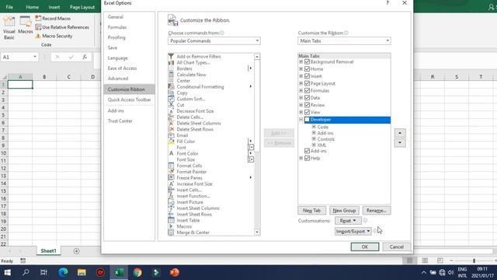Select Insert Picture command

[189, 202]
